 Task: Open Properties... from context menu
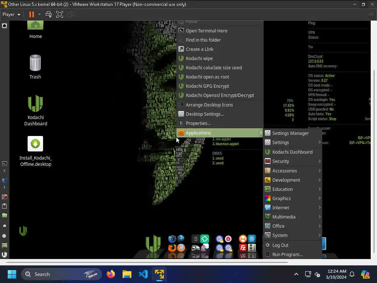220,123
